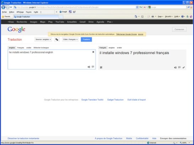Click the Google search box in toolbar
Image resolution: width=194 pixels, height=145 pixels.
[168, 7]
